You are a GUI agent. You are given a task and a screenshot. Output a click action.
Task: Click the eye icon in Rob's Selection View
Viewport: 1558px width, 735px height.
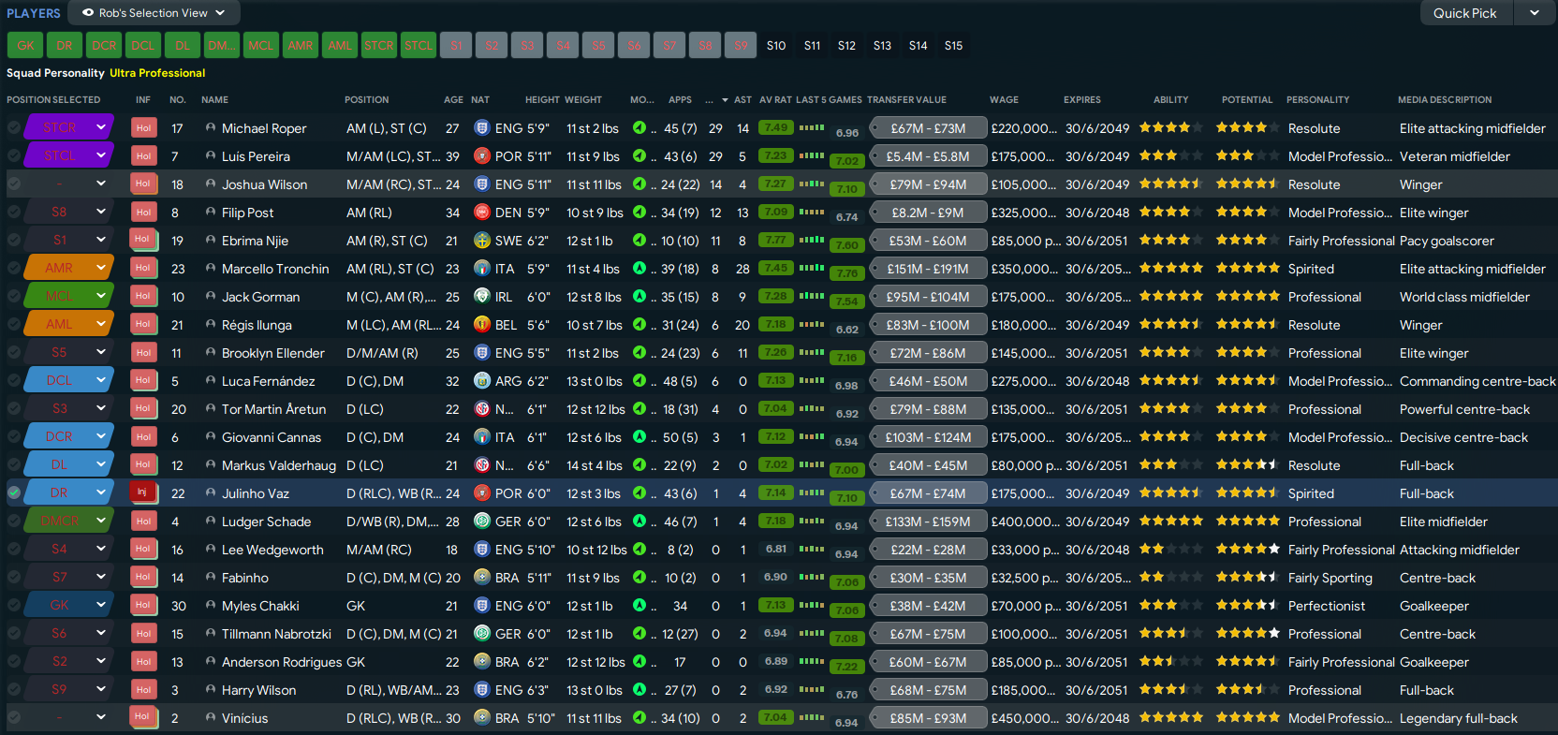point(88,13)
